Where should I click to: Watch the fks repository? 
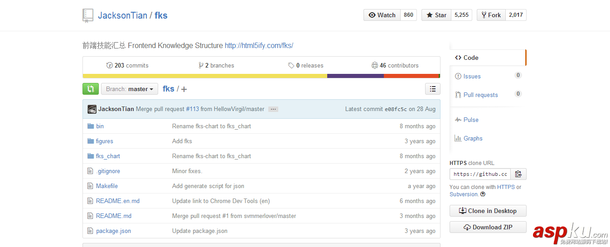tap(382, 15)
